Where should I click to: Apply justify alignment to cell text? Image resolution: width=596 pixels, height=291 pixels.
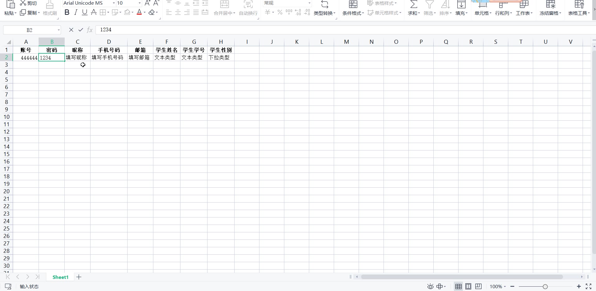pos(196,12)
